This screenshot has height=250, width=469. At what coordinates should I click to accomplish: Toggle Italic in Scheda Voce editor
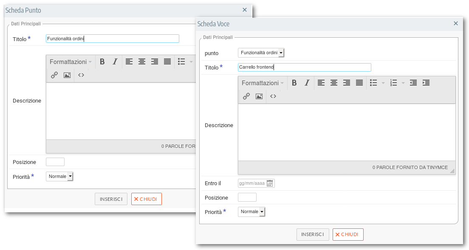pyautogui.click(x=307, y=83)
